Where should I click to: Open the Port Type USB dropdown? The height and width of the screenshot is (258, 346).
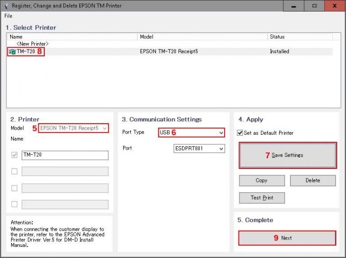(191, 132)
